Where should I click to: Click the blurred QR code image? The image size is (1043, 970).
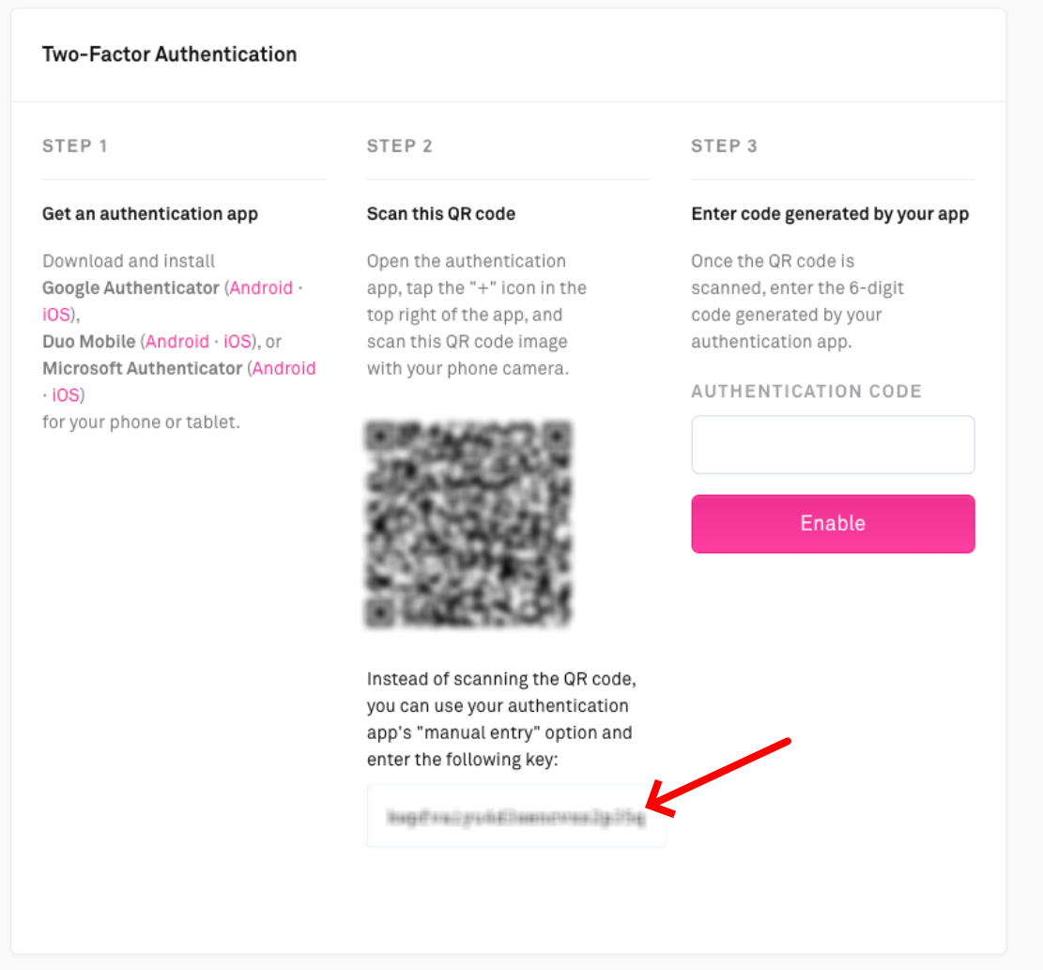[468, 524]
